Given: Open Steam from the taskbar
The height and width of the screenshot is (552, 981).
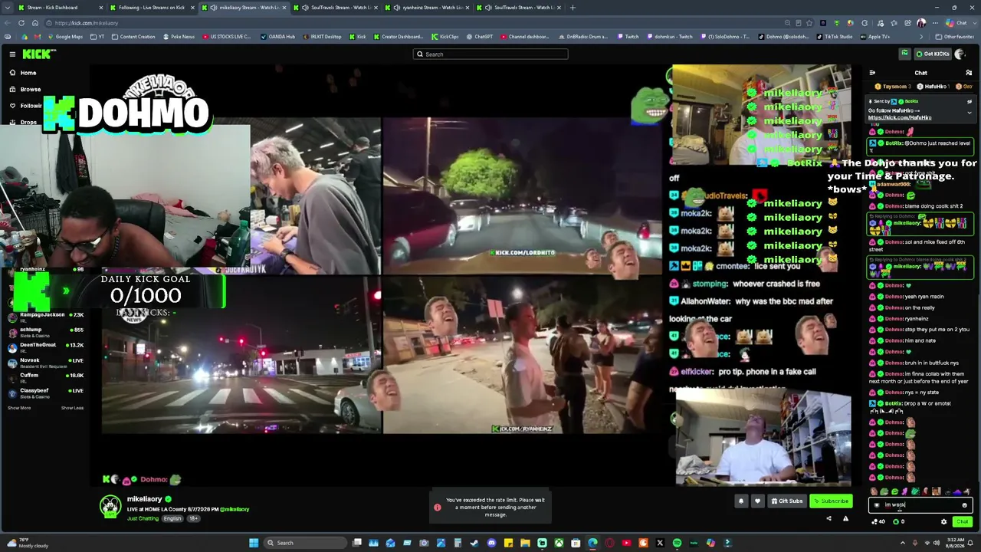Looking at the screenshot, I should (x=474, y=543).
